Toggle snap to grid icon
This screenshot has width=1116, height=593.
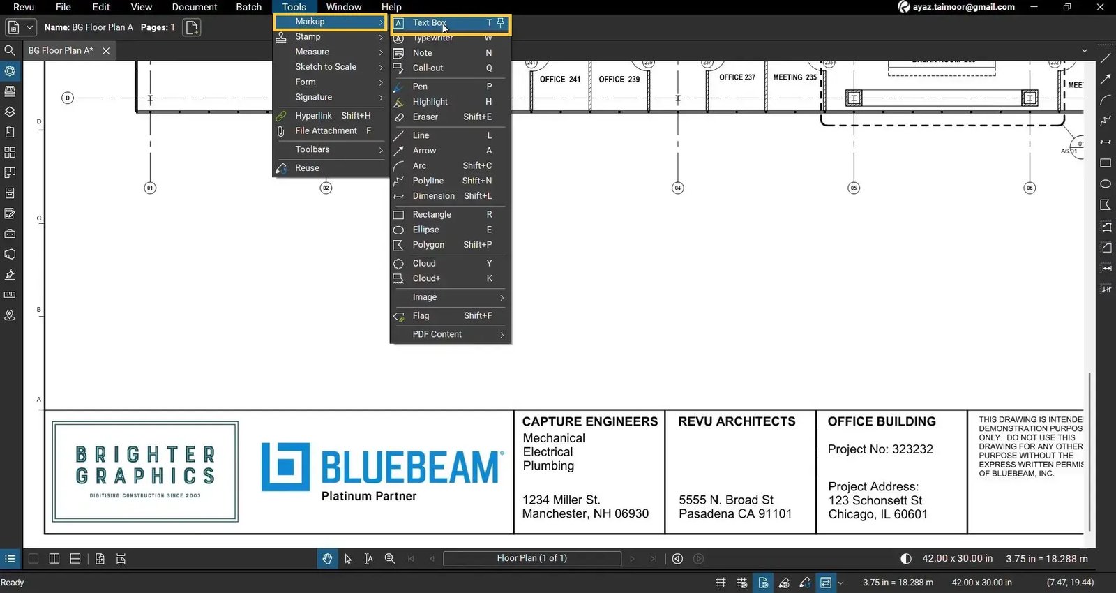(x=742, y=583)
